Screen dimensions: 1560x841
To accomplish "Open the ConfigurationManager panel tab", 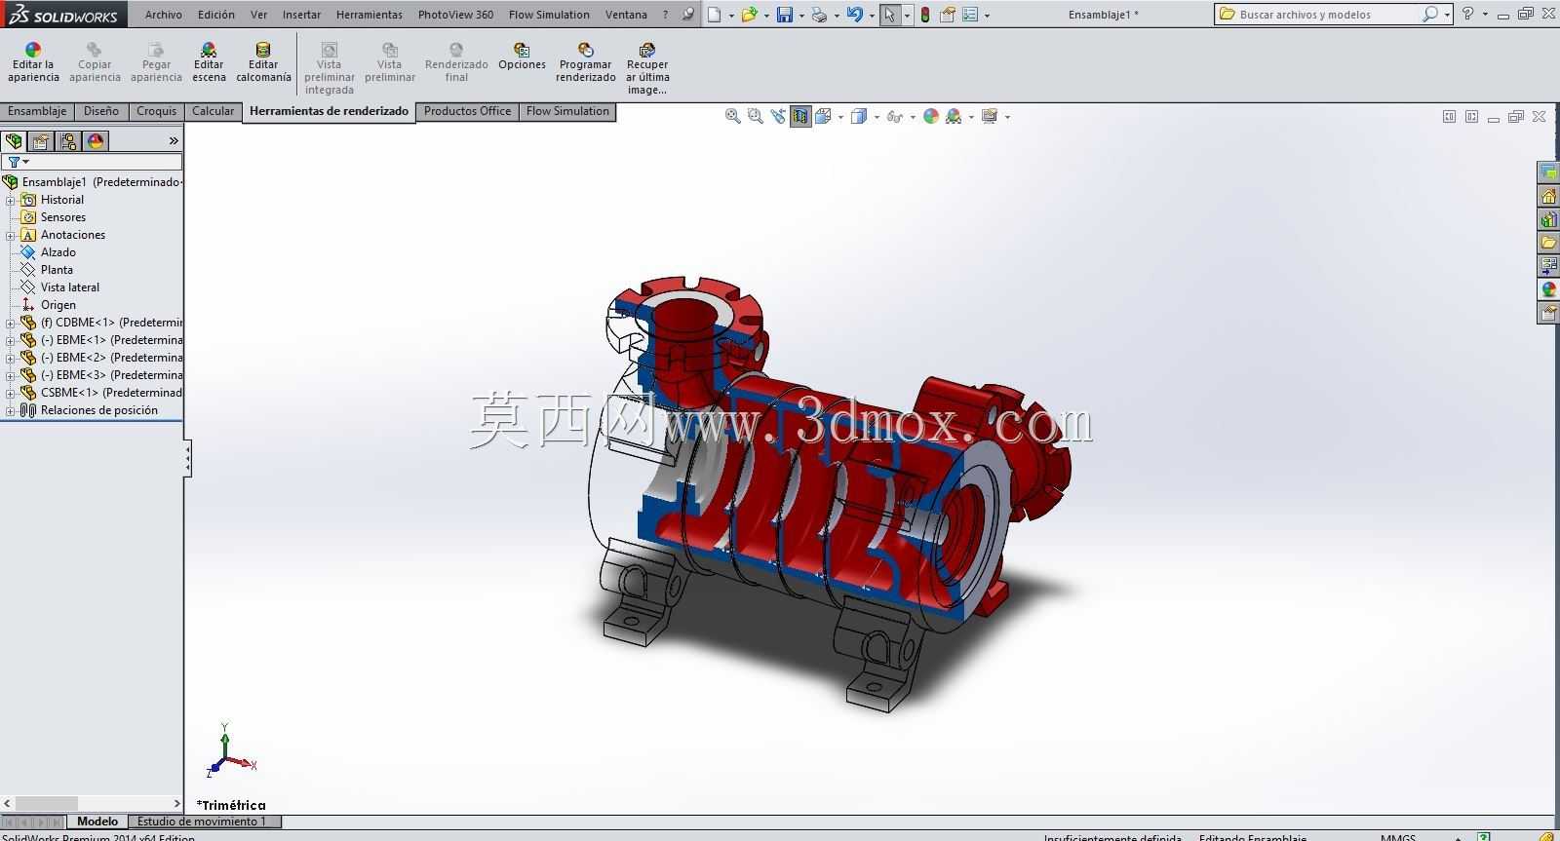I will click(68, 141).
